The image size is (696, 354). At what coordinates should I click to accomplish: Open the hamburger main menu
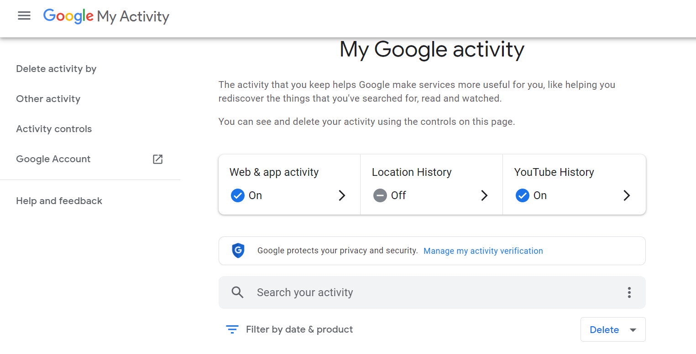click(24, 16)
